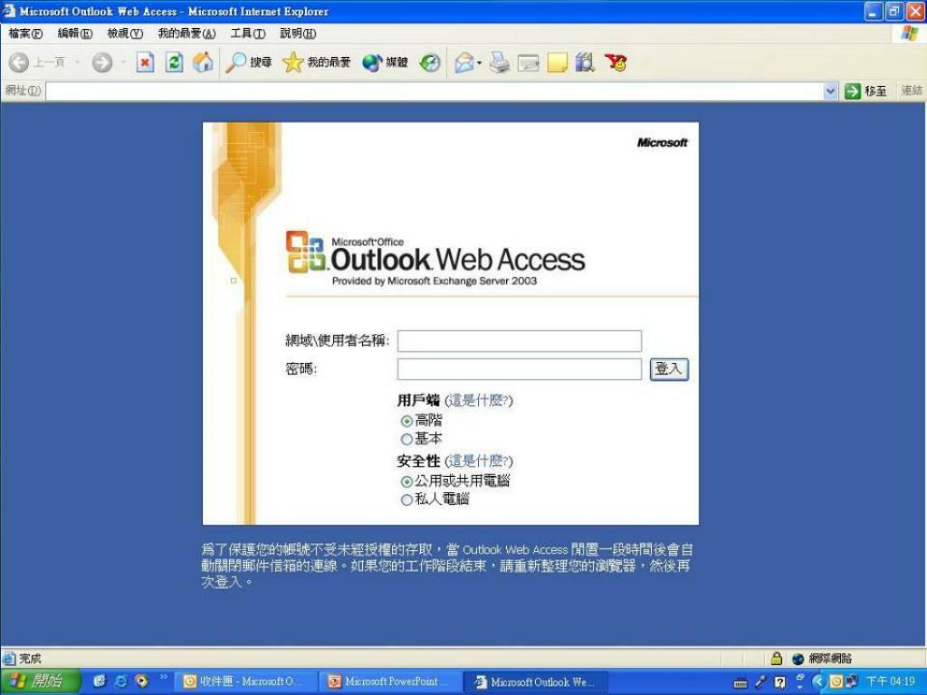927x695 pixels.
Task: Open the Mail icon dropdown arrow
Action: [x=479, y=62]
